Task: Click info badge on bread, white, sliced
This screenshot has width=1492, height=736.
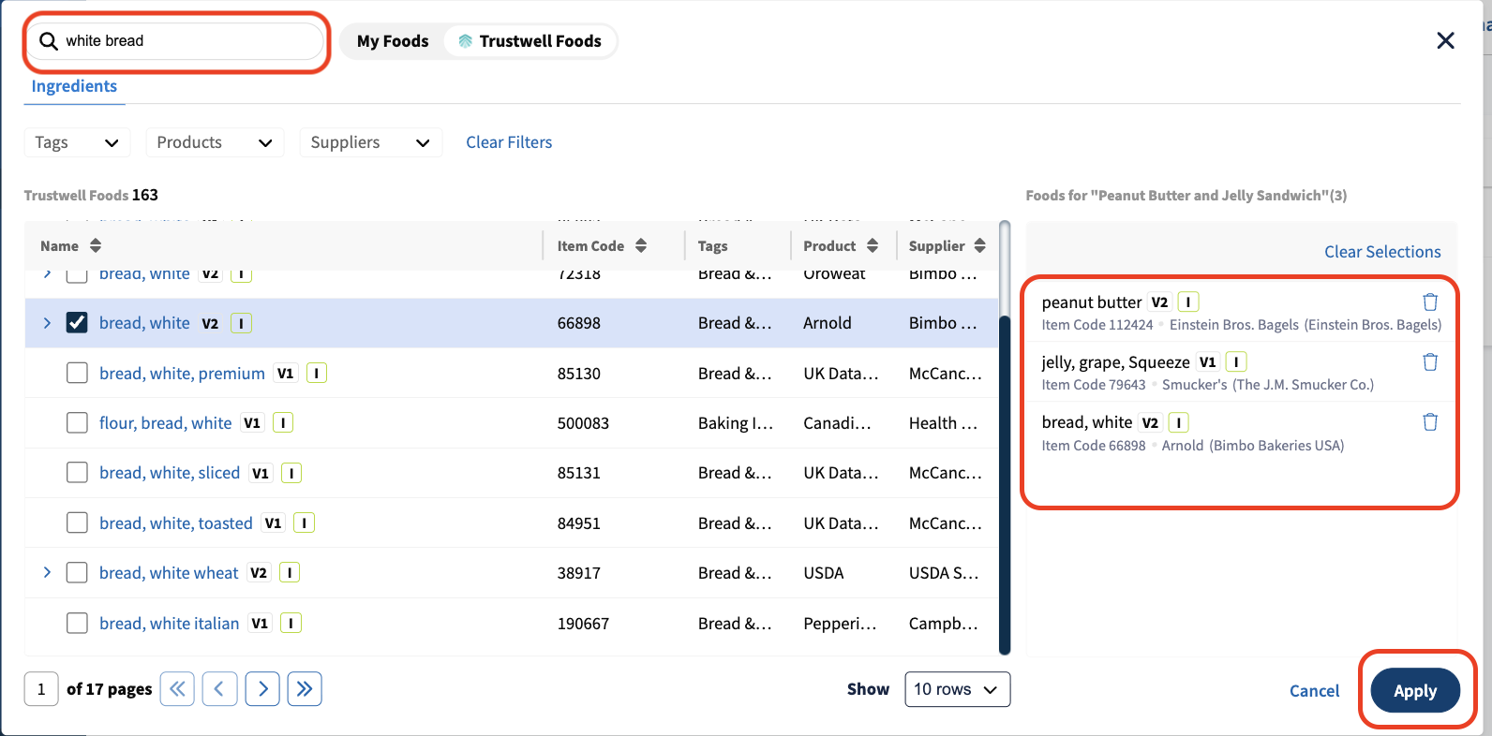Action: click(291, 473)
